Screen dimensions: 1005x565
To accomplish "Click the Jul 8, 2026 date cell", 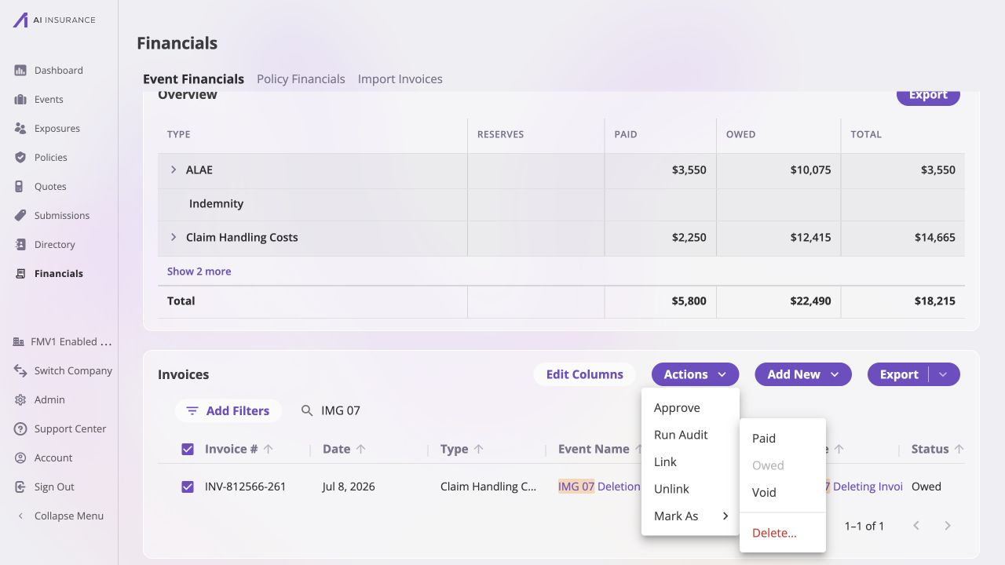I will [x=349, y=487].
